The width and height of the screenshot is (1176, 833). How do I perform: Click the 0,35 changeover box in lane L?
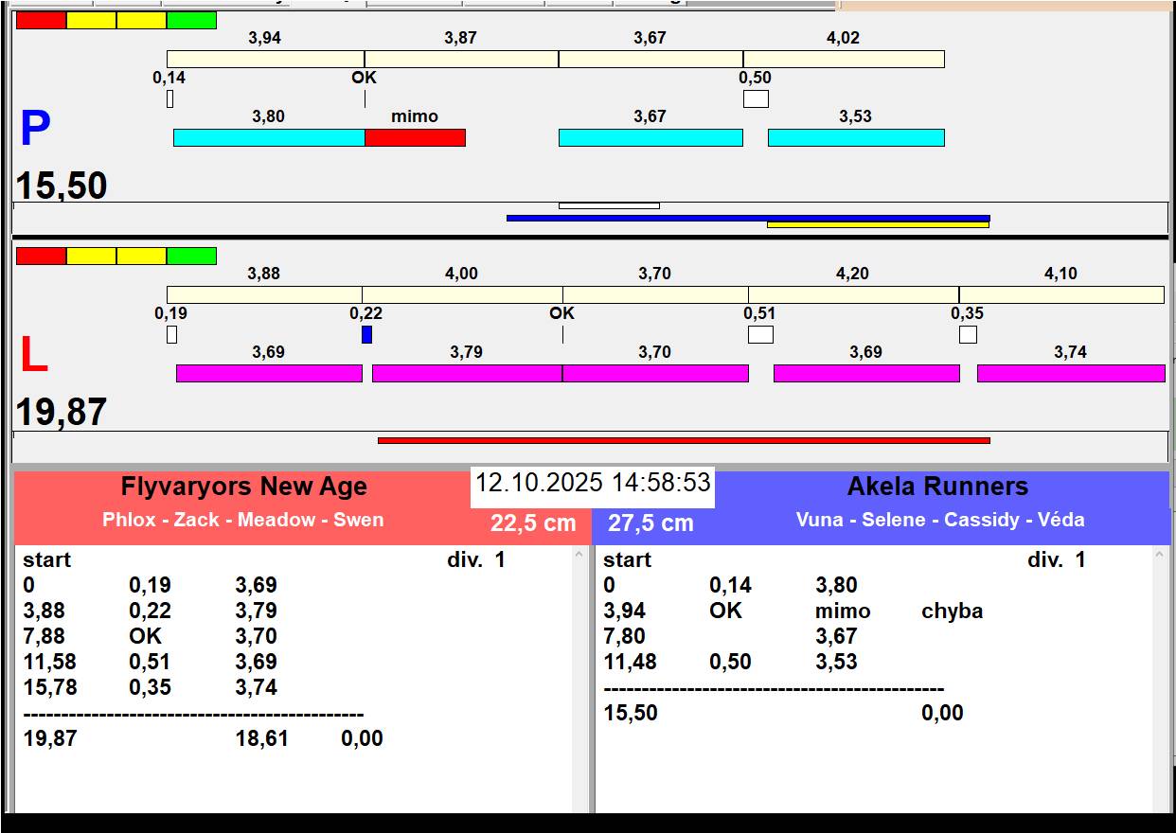968,335
